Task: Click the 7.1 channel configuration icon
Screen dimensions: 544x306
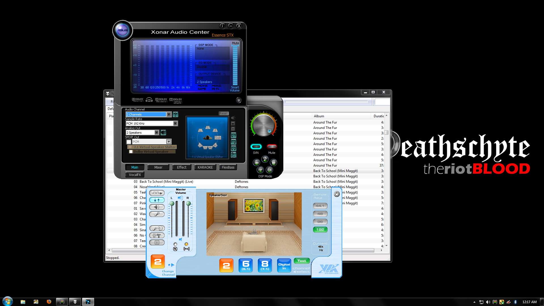Action: pyautogui.click(x=265, y=265)
